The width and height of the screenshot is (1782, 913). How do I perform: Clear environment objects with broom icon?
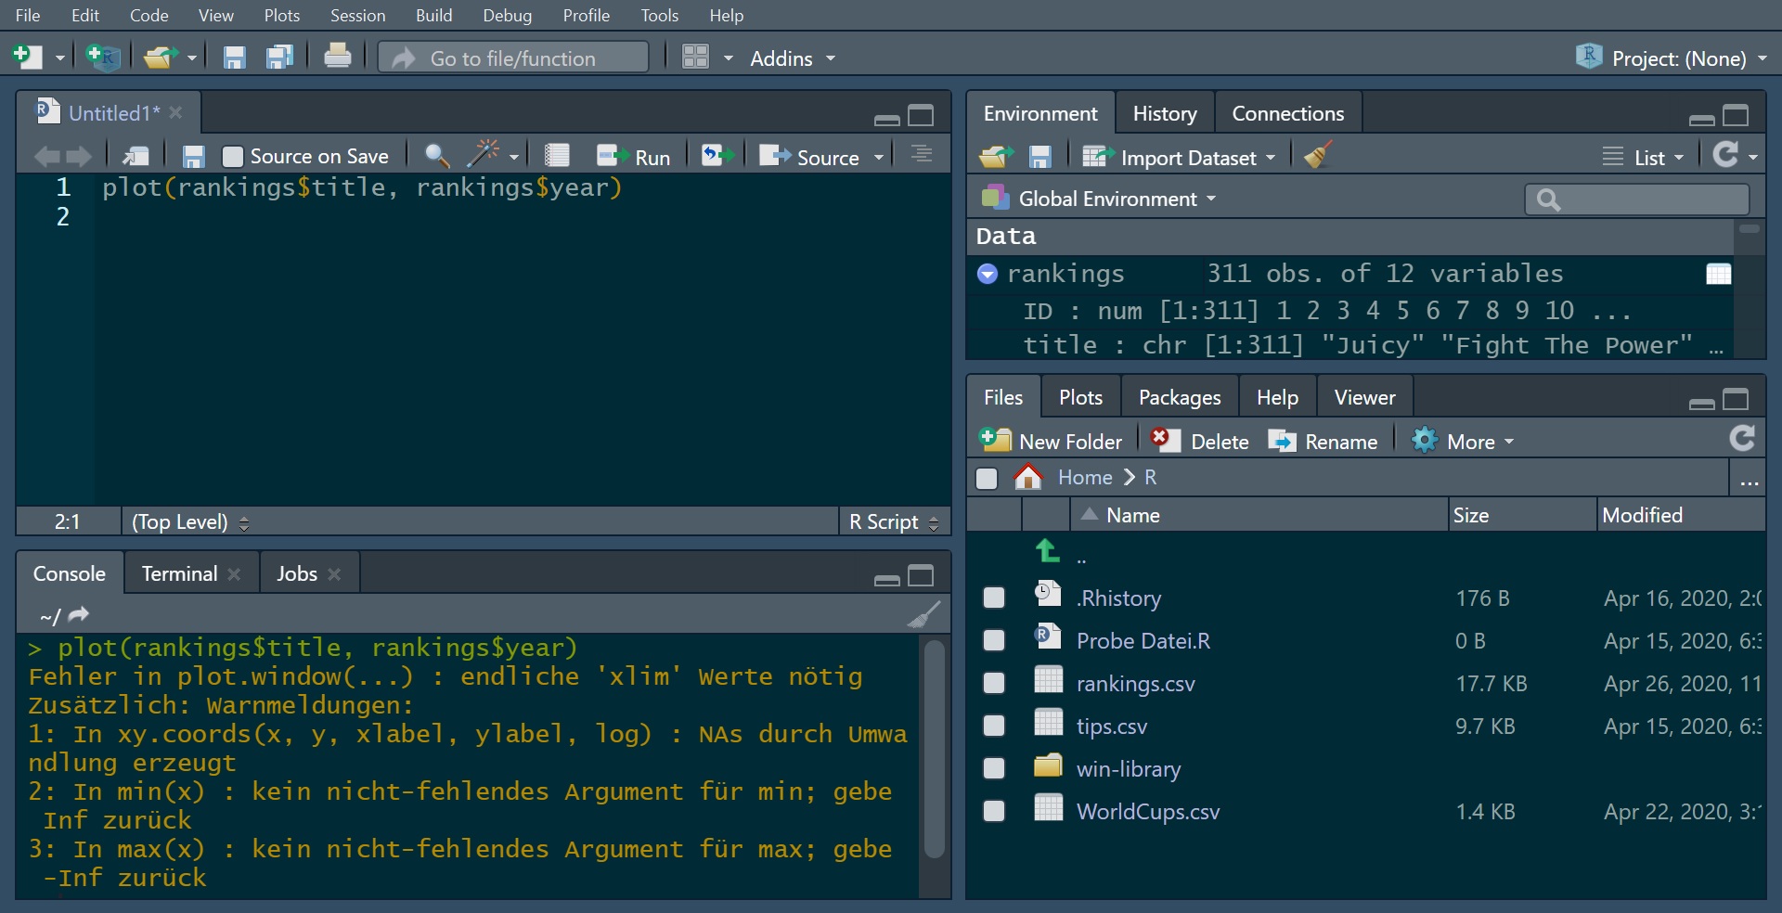click(x=1318, y=156)
